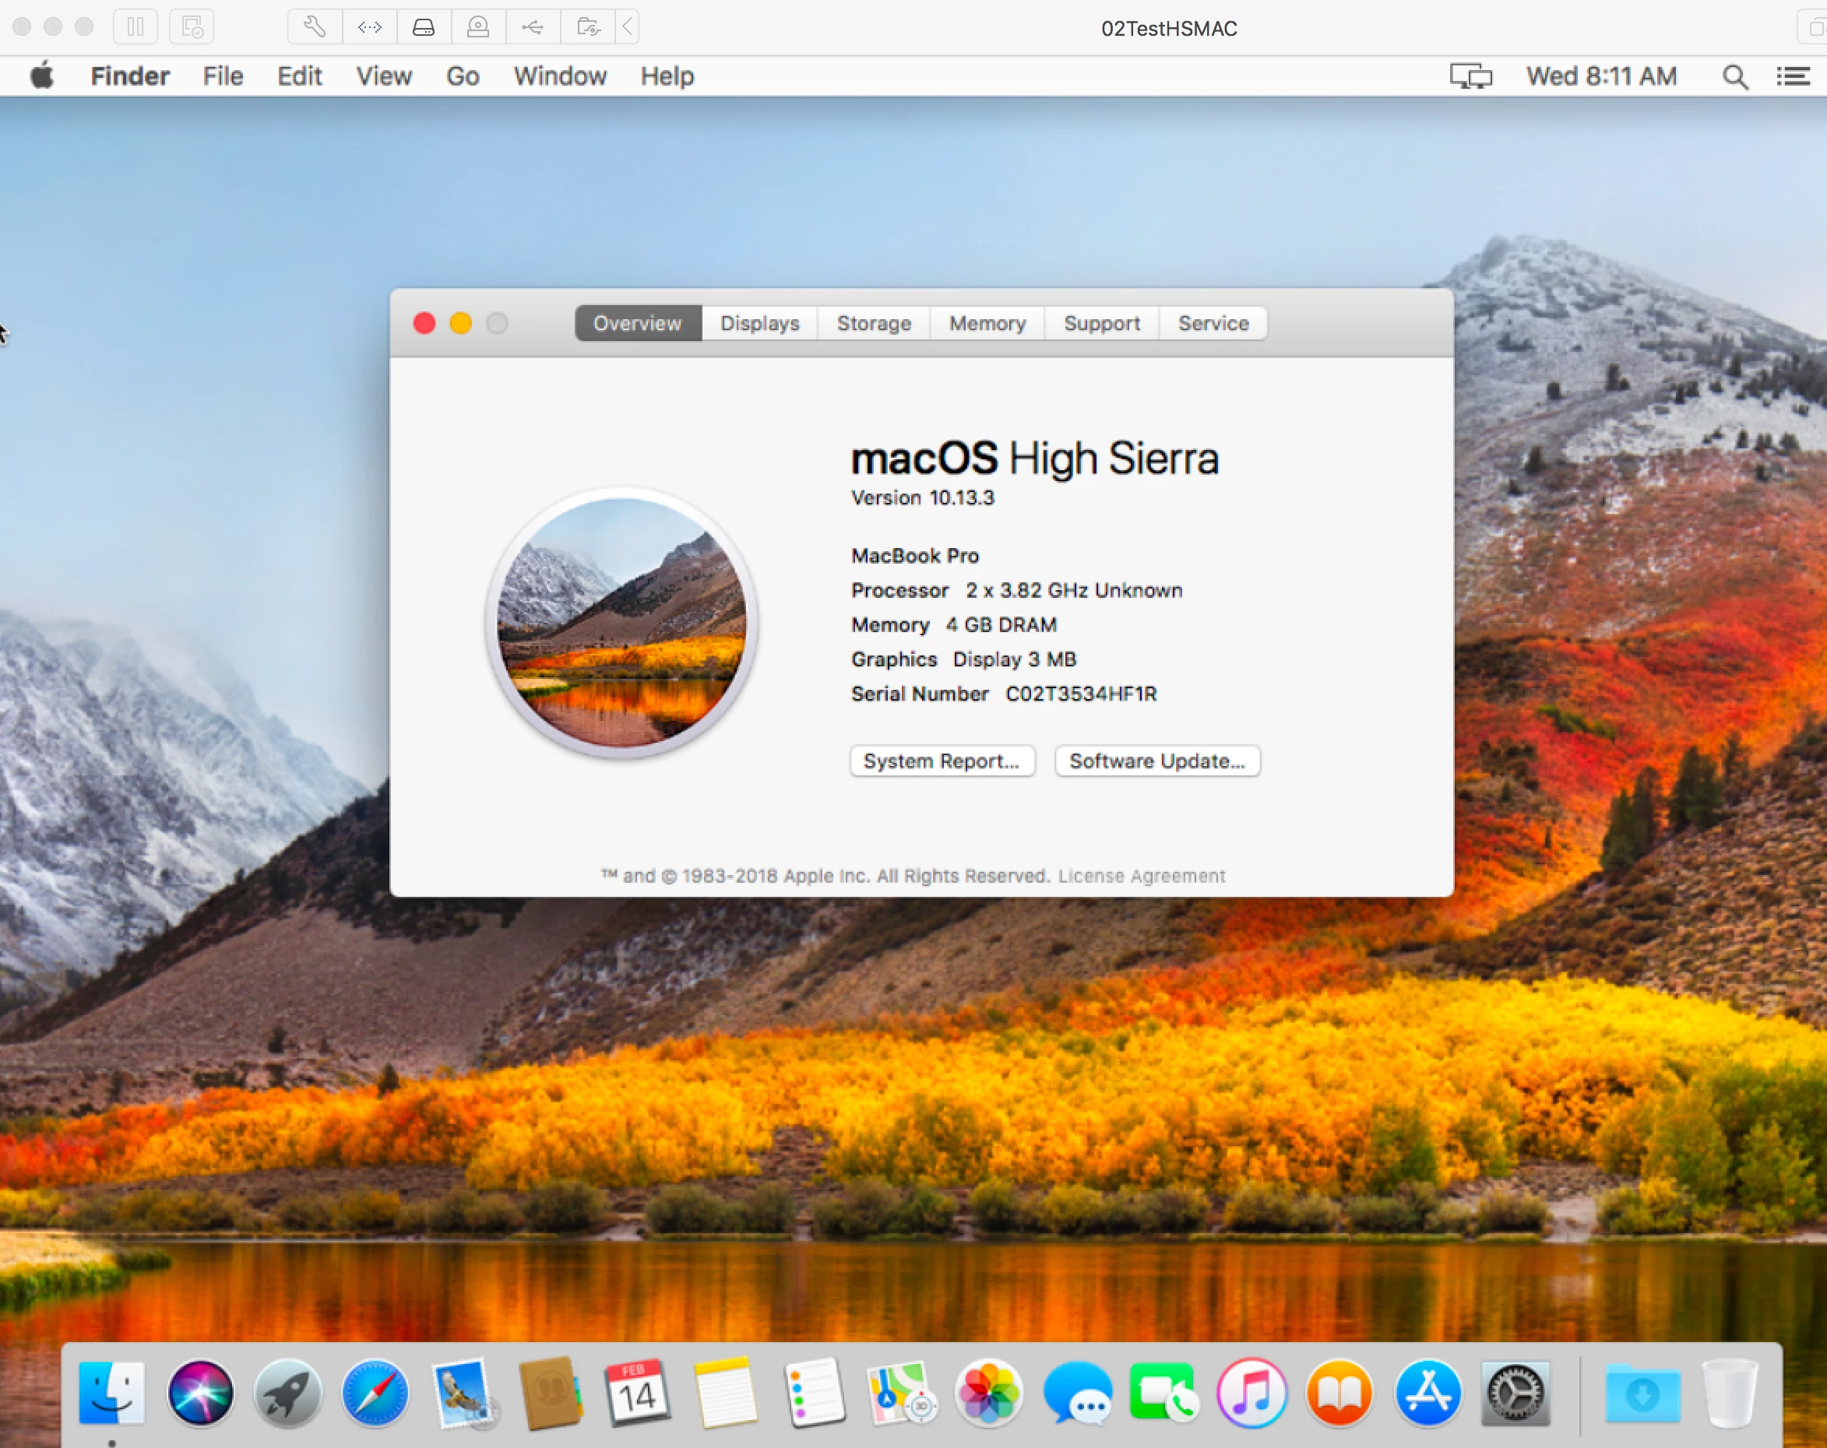Open the Photos app in Dock

tap(988, 1394)
